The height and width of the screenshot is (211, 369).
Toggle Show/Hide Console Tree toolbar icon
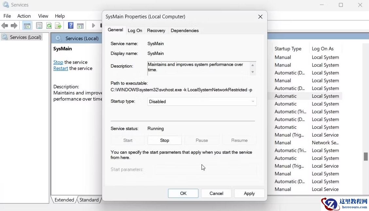(x=27, y=25)
